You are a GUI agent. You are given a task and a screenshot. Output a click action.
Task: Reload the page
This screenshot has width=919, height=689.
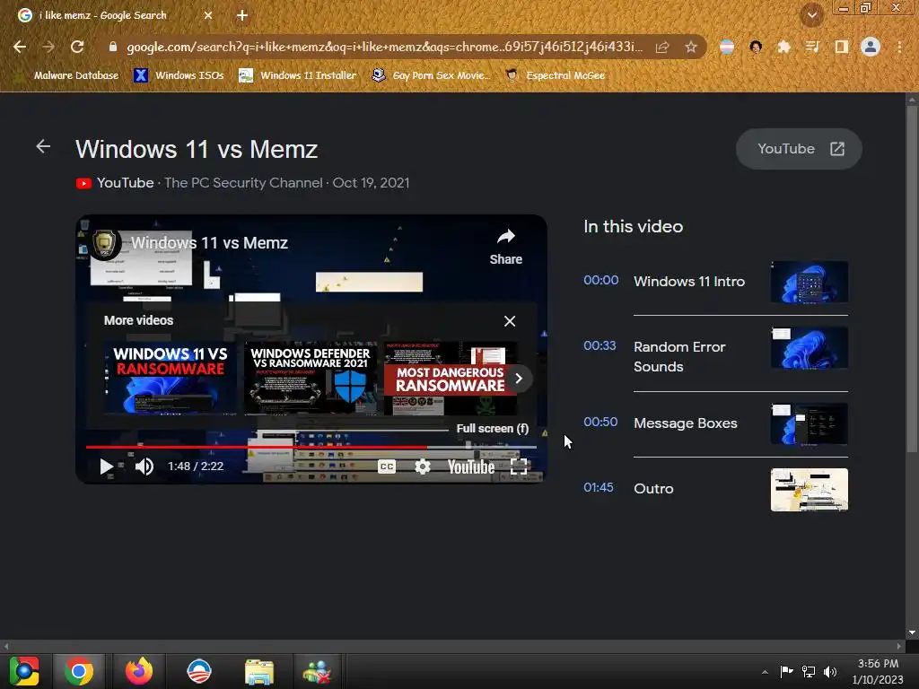(x=77, y=47)
